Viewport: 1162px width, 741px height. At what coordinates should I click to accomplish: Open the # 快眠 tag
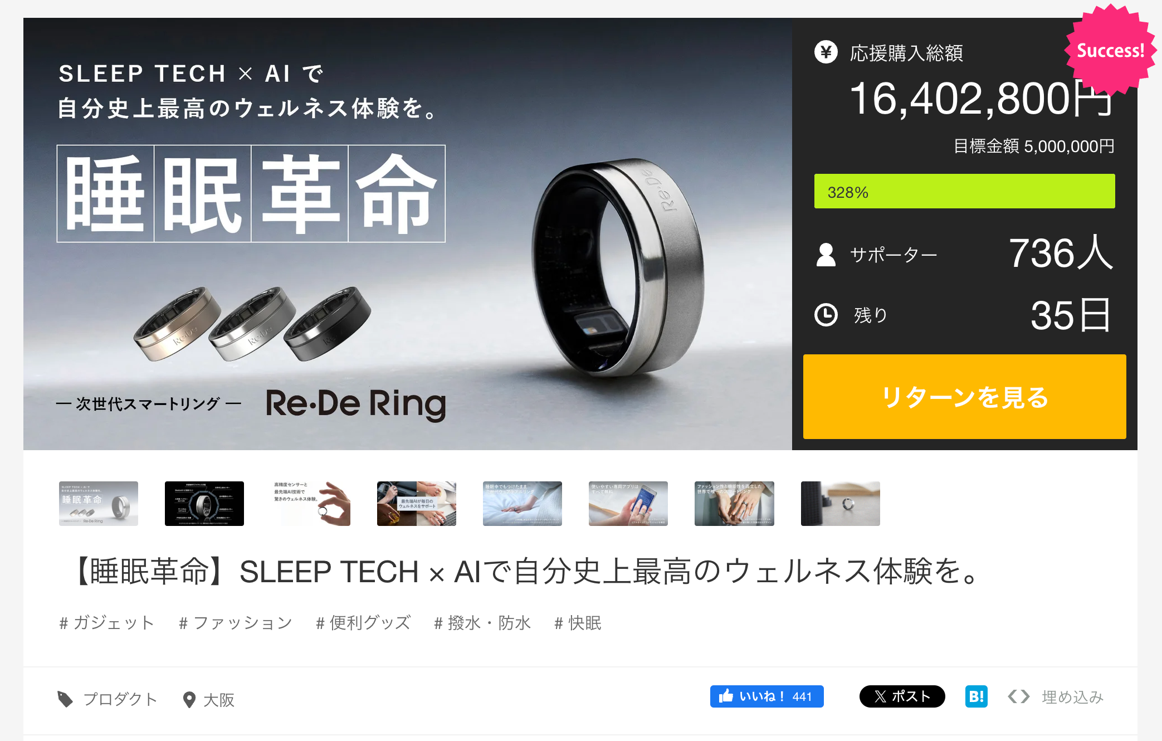578,622
